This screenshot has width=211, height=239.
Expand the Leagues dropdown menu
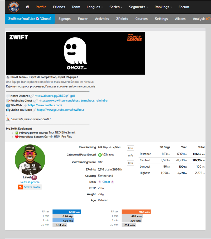[95, 7]
